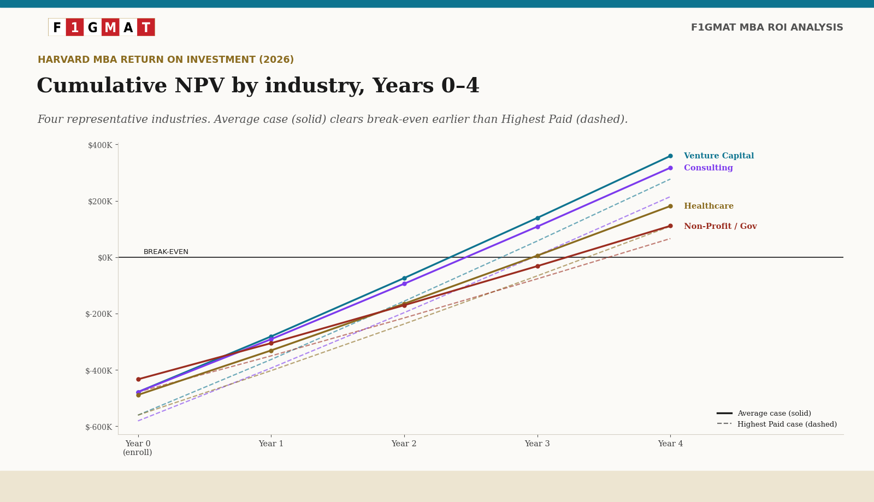Click the italic subtitle about four representative industries

click(x=333, y=120)
